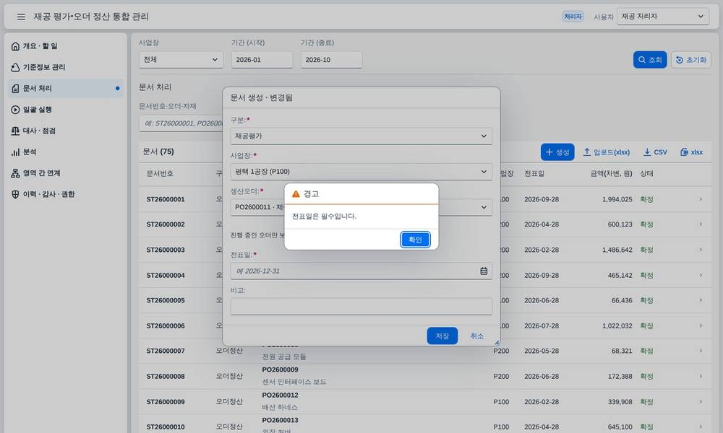Open the 사업장 dropdown 평택 1공장 (P100)
The height and width of the screenshot is (433, 723).
coord(361,172)
